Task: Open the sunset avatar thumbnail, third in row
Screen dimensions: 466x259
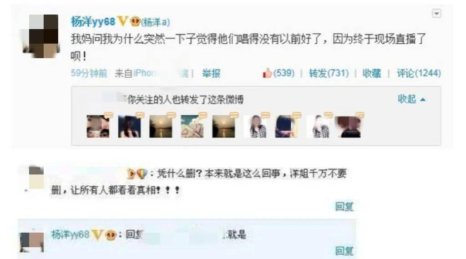Action: point(161,127)
